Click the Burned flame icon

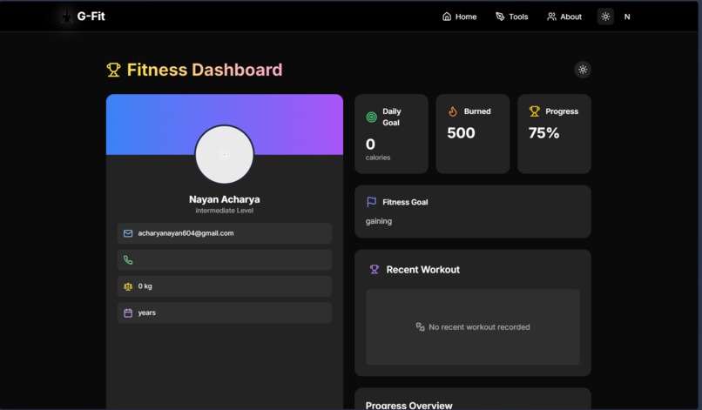click(x=453, y=111)
